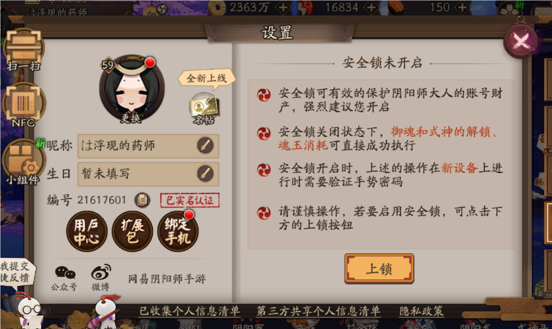552x329 pixels.
Task: Open 已收集个人信息清单 link
Action: [x=189, y=311]
